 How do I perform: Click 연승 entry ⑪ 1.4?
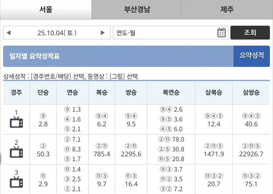(72, 169)
